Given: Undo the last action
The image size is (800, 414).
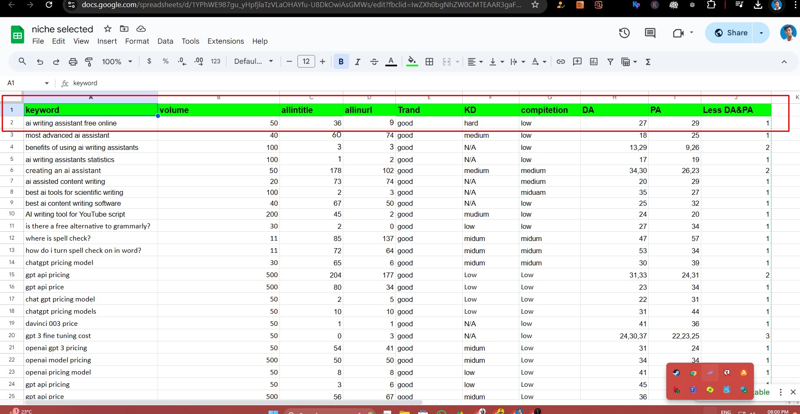Looking at the screenshot, I should tap(40, 62).
